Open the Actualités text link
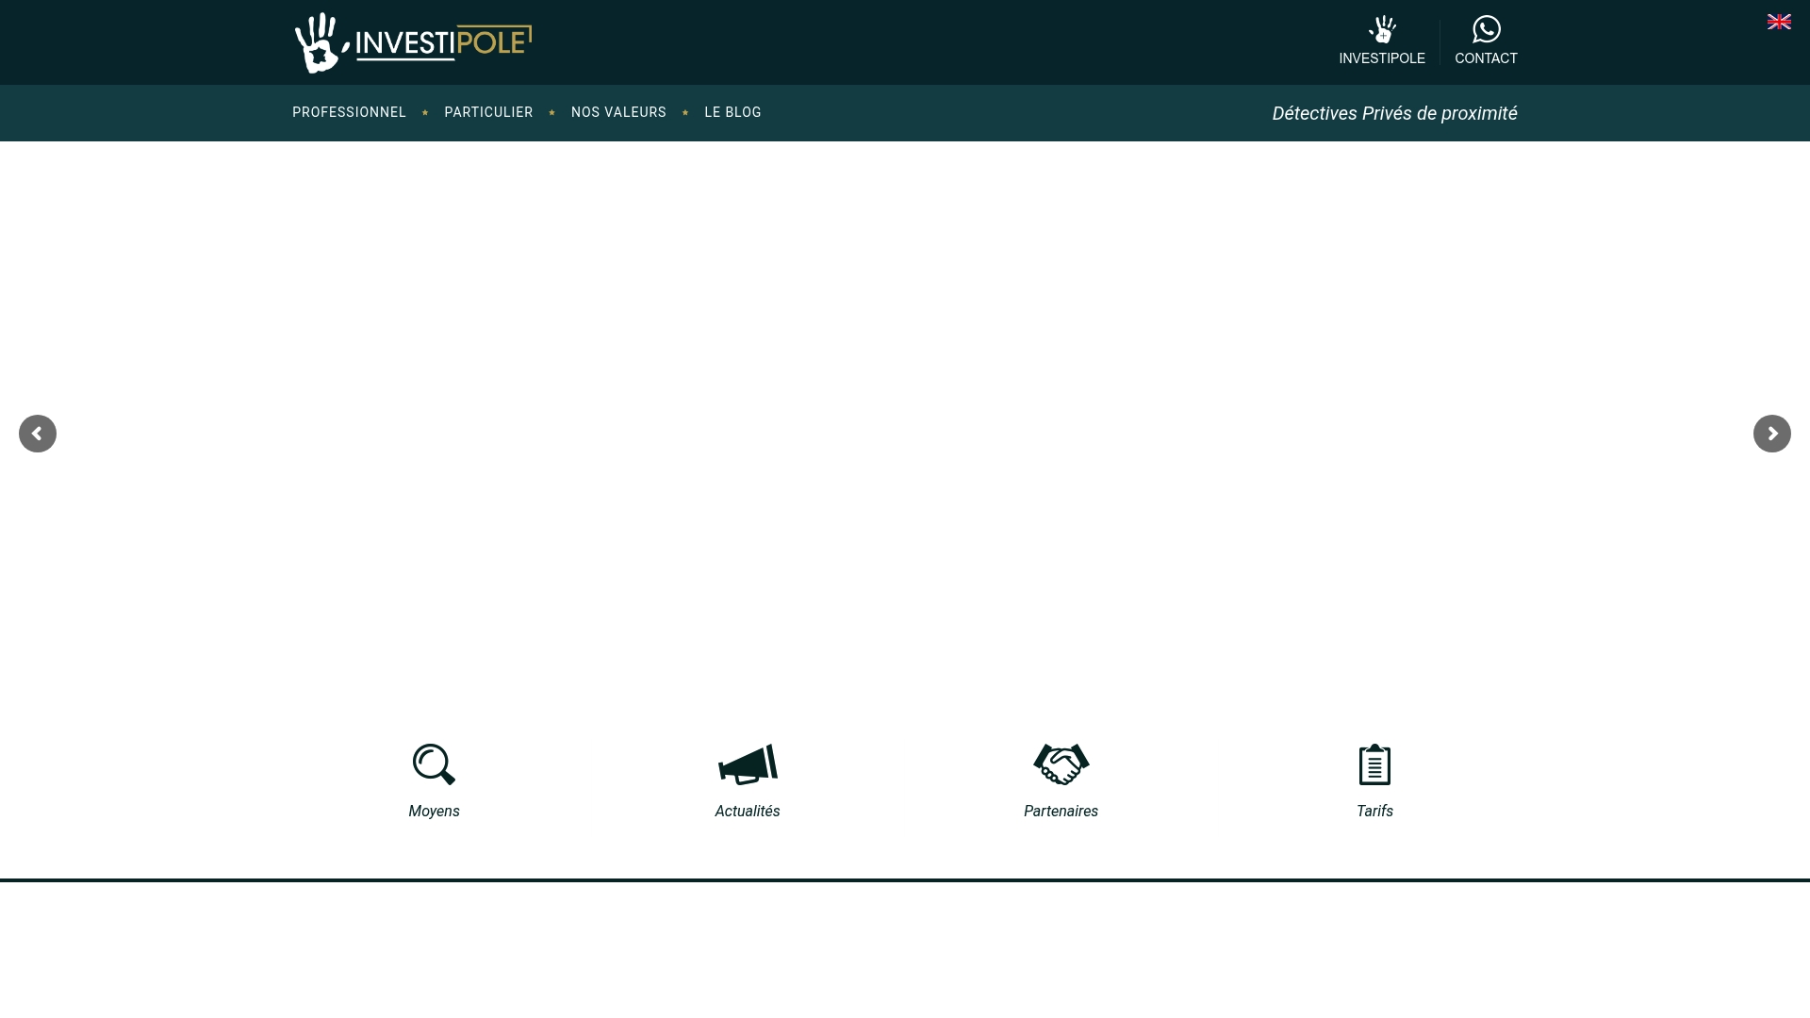 point(748,812)
